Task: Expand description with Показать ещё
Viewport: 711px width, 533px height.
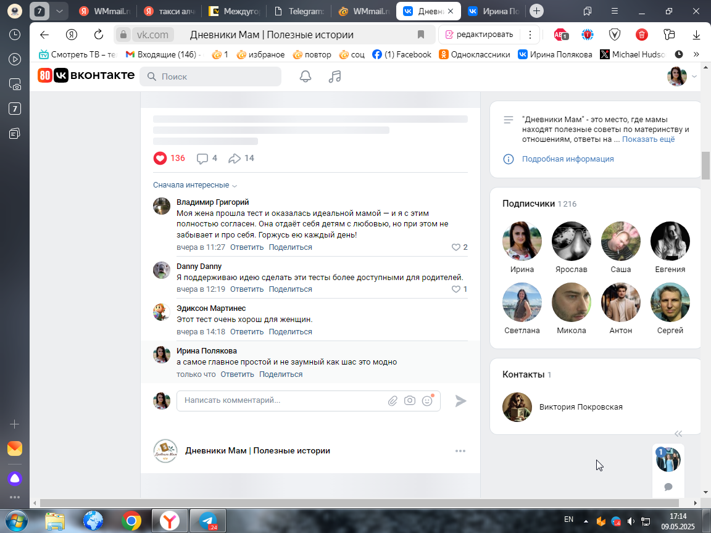Action: (648, 139)
